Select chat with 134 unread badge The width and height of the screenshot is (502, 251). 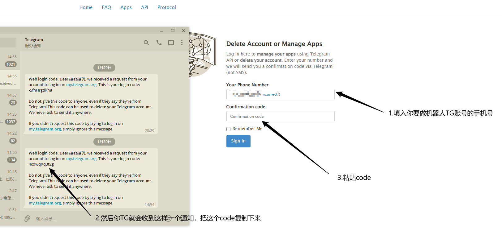click(10, 156)
